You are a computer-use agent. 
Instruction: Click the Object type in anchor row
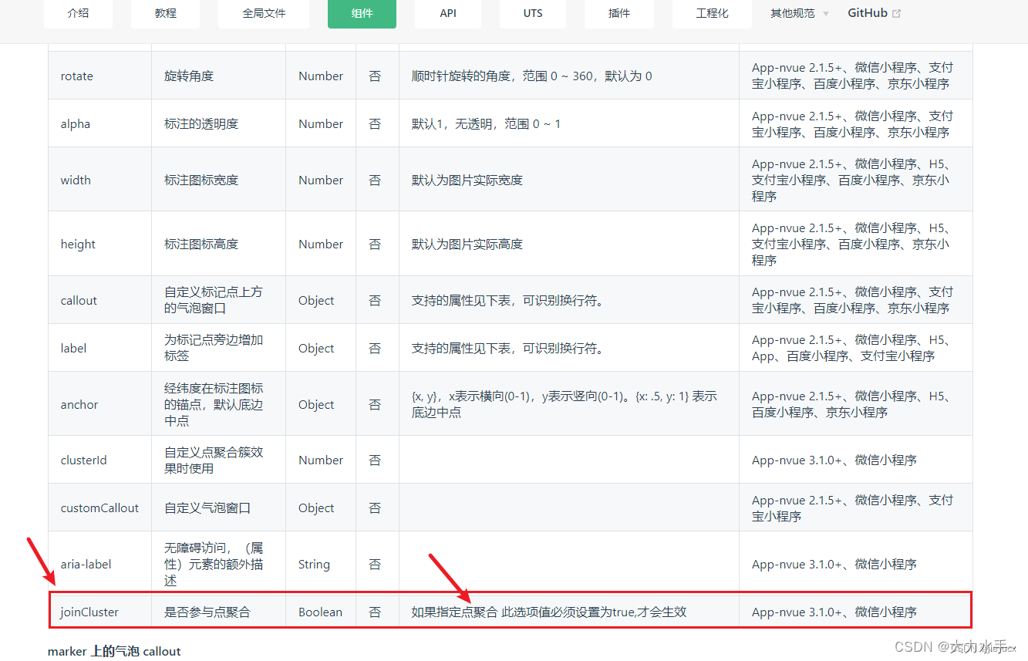316,404
